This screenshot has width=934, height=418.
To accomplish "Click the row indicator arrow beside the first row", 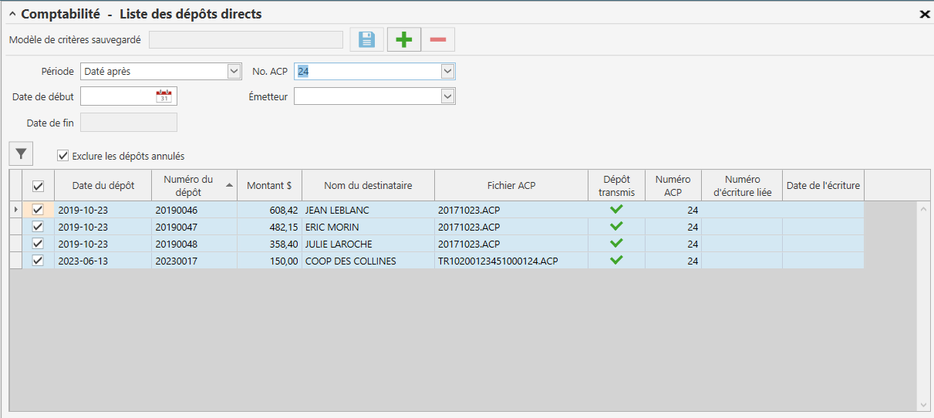I will click(16, 210).
